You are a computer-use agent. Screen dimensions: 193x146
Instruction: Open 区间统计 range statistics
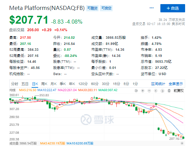(x=158, y=84)
